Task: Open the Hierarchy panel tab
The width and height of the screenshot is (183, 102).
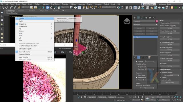Action: 142,18
